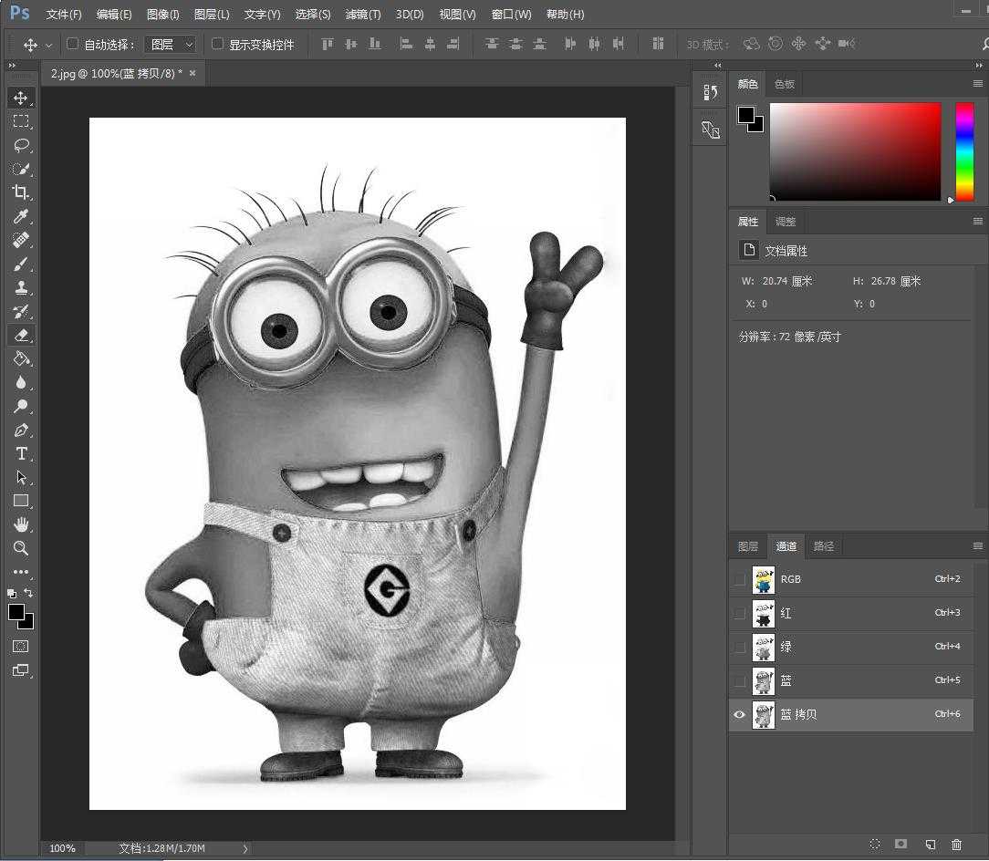Viewport: 989px width, 861px height.
Task: Open the 图层 auto-select dropdown
Action: click(172, 44)
